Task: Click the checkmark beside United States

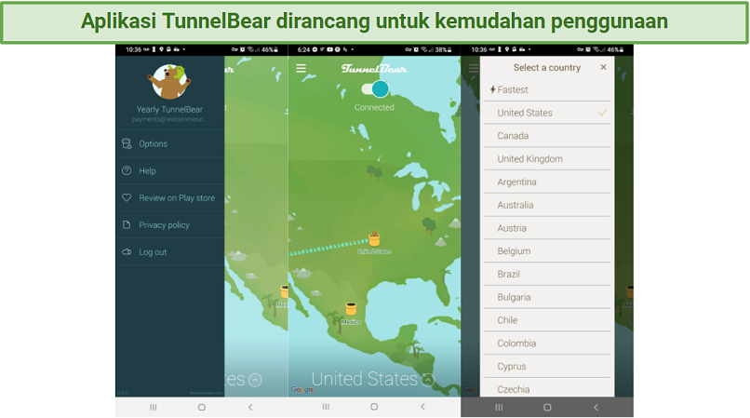Action: coord(603,113)
